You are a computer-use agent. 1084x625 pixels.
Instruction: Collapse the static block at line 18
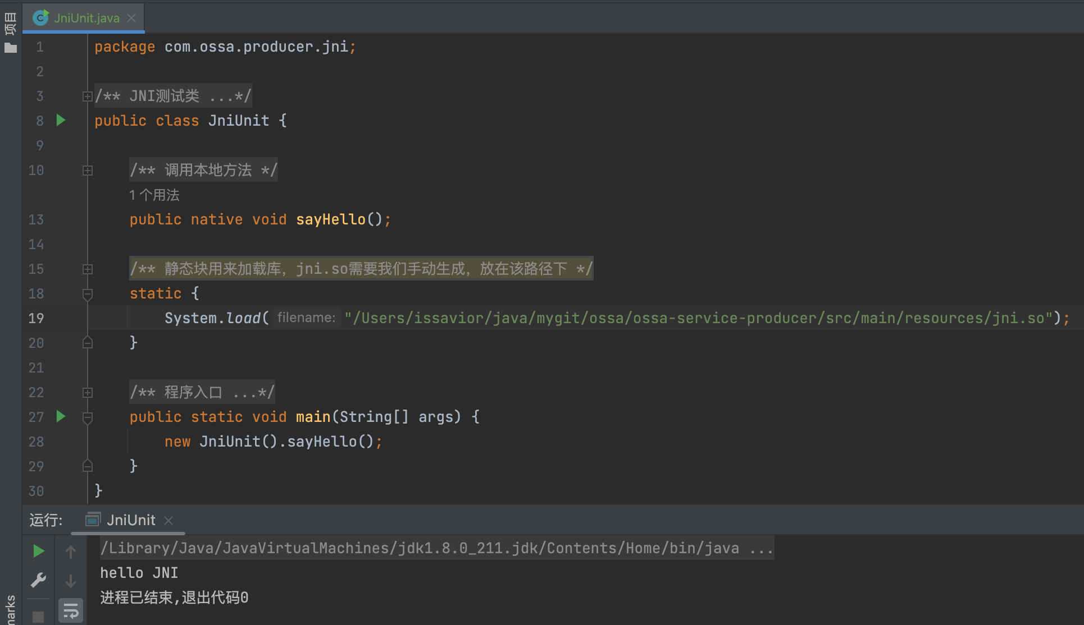[x=88, y=294]
